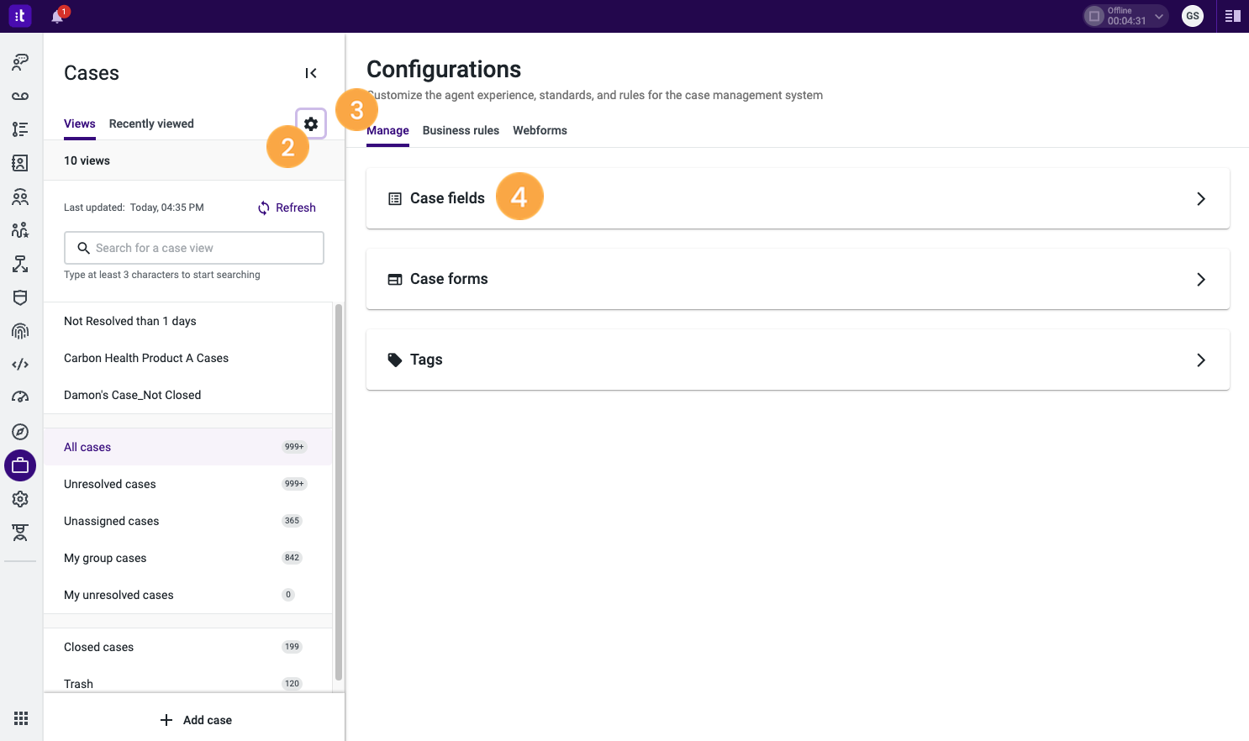This screenshot has height=741, width=1249.
Task: Open the Case fields card
Action: (798, 198)
